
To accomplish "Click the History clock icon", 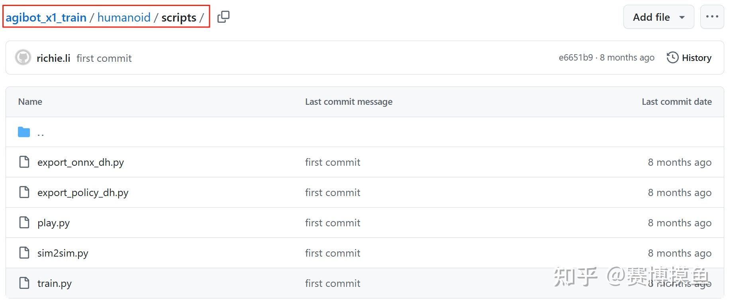I will tap(672, 58).
